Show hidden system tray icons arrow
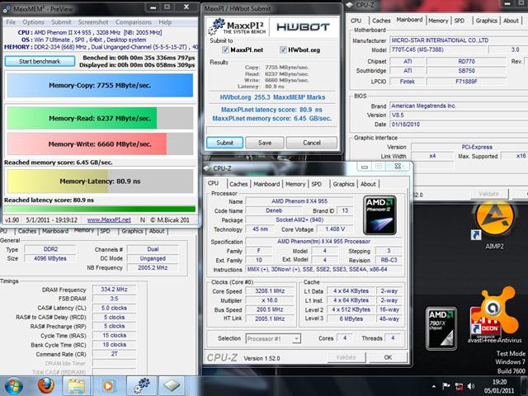 tap(434, 386)
